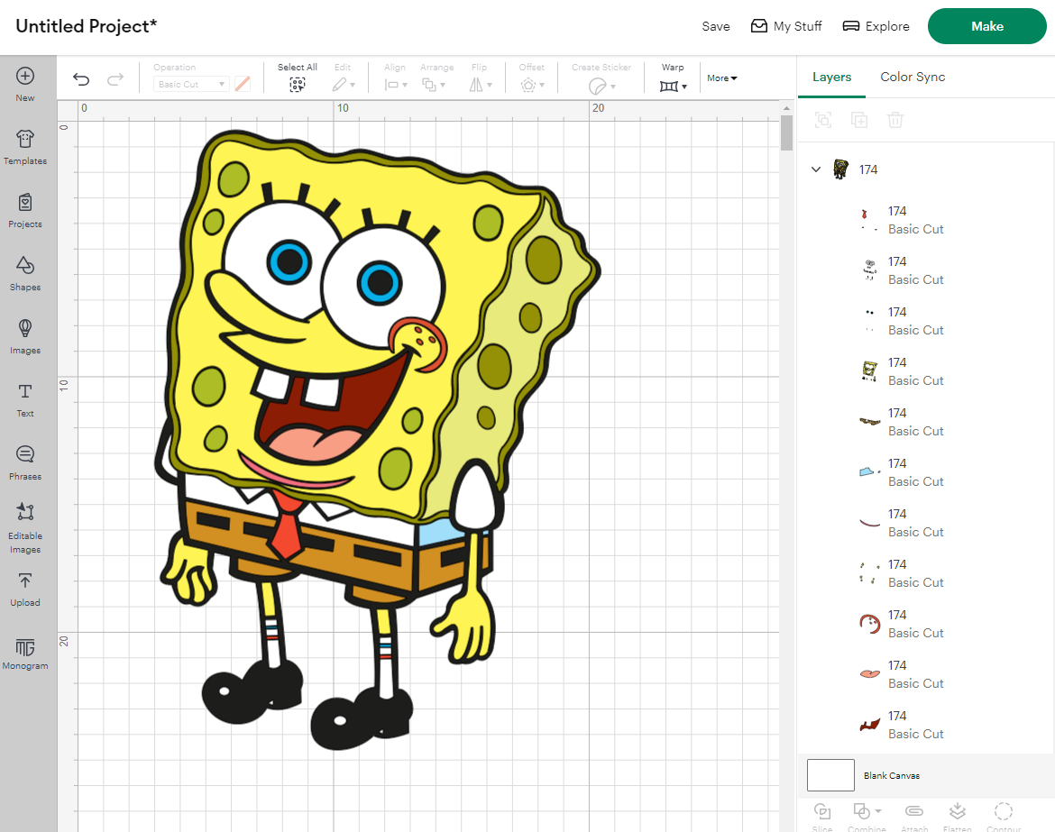Click the Blank Canvas white swatch
Image resolution: width=1055 pixels, height=832 pixels.
click(x=830, y=775)
